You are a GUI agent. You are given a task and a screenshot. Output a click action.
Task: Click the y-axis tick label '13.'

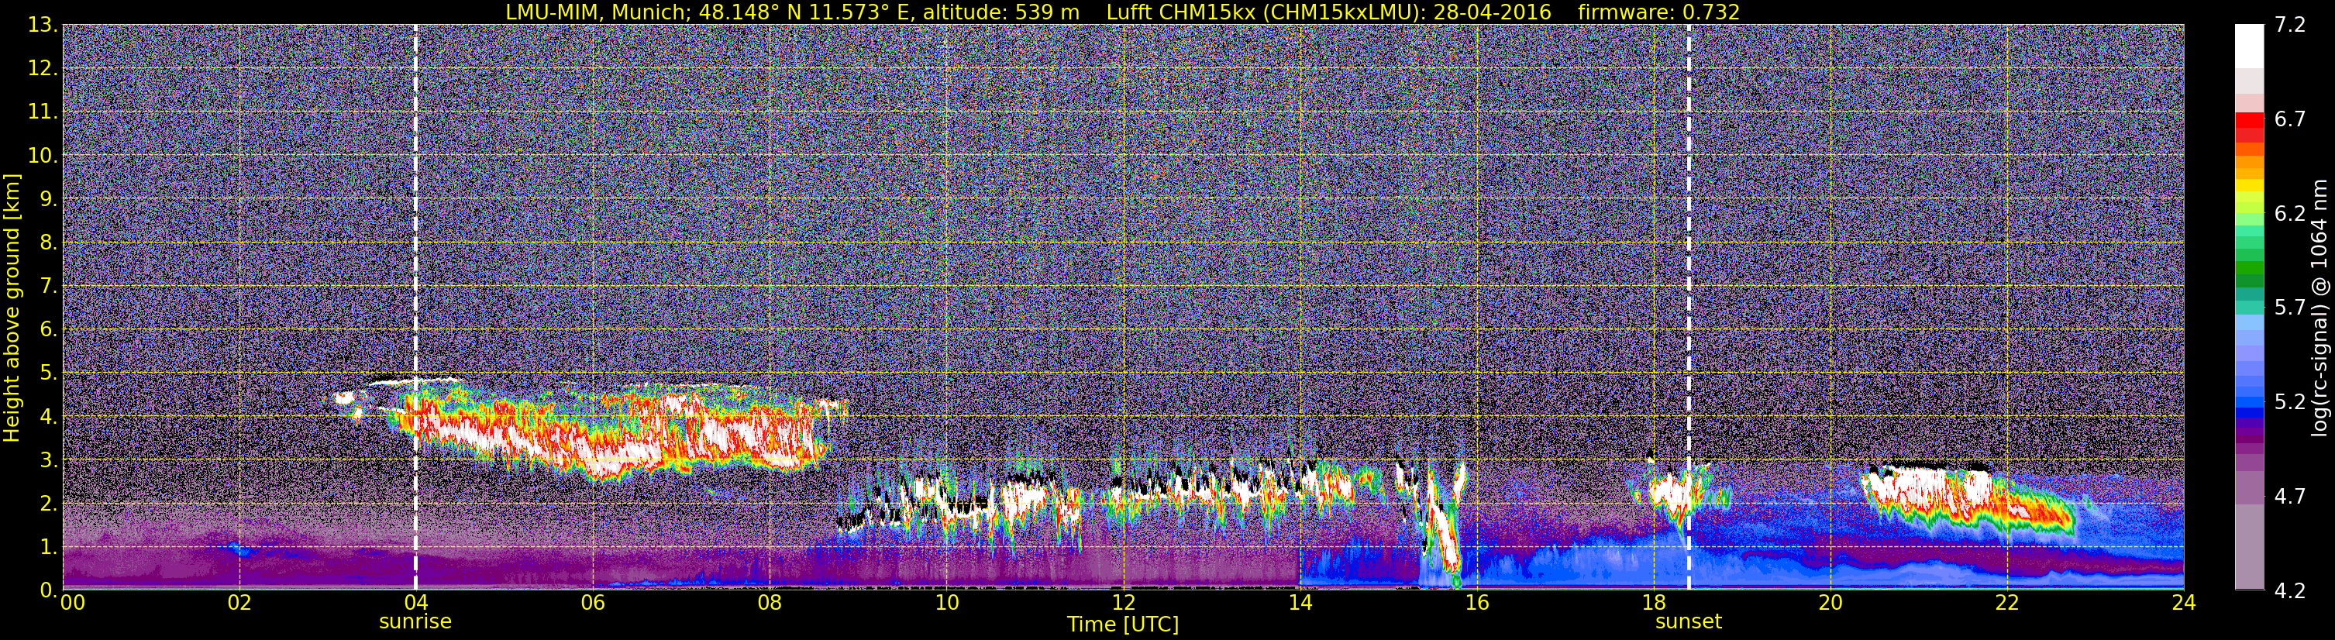tap(43, 25)
